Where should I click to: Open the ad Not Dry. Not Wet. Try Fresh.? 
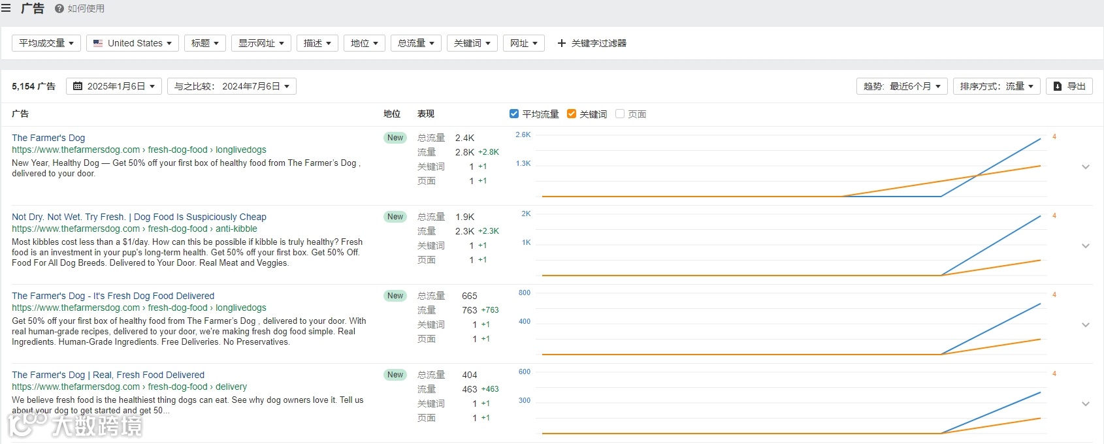139,217
